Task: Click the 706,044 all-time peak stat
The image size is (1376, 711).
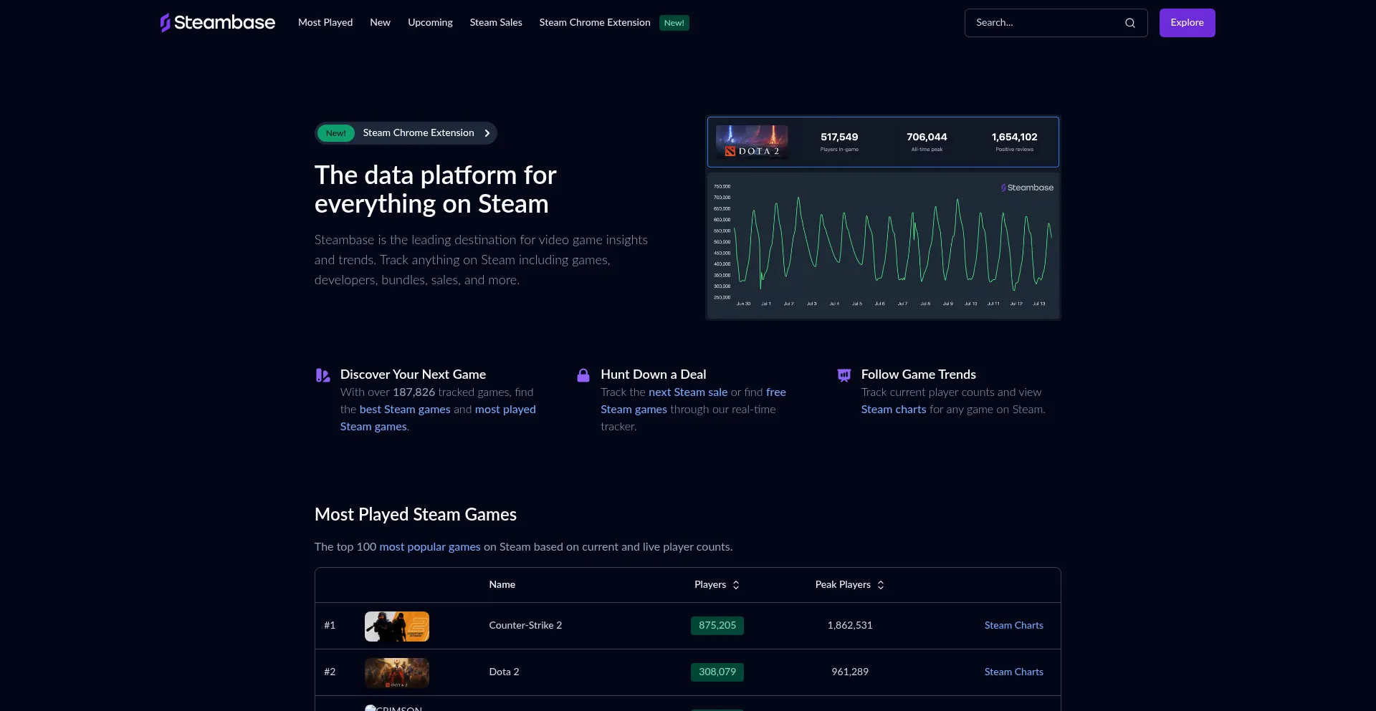Action: [x=927, y=142]
